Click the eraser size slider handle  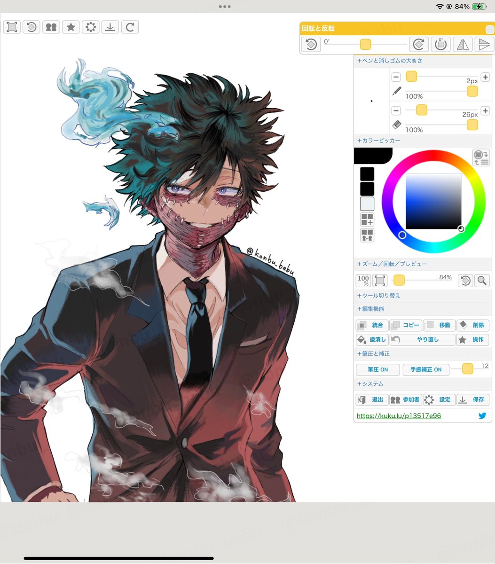coord(422,110)
